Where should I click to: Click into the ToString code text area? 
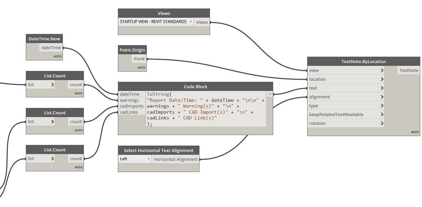[206, 109]
